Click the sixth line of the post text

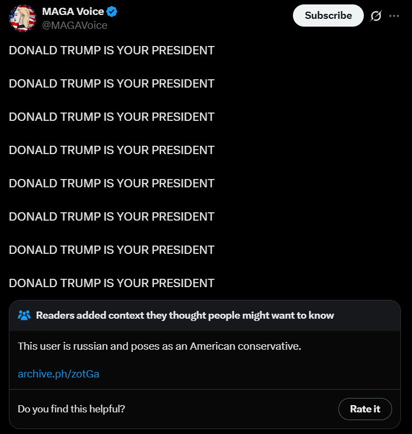111,217
